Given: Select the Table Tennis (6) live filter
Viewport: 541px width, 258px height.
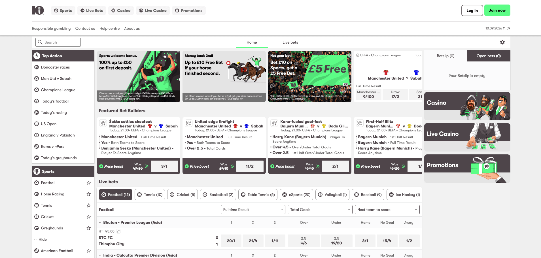Looking at the screenshot, I should (x=258, y=195).
